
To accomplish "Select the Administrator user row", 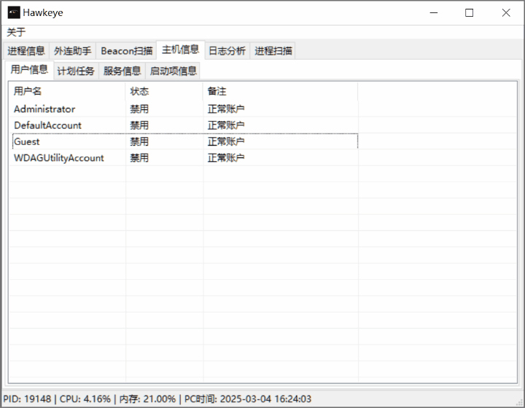I will click(184, 109).
